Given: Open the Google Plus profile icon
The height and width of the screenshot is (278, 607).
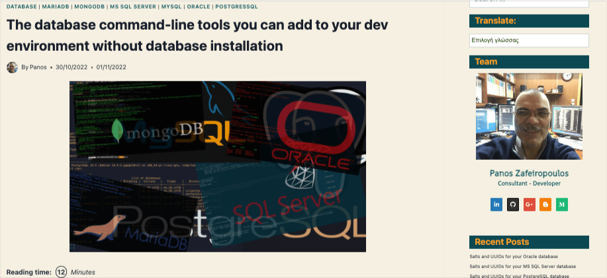Looking at the screenshot, I should (529, 204).
